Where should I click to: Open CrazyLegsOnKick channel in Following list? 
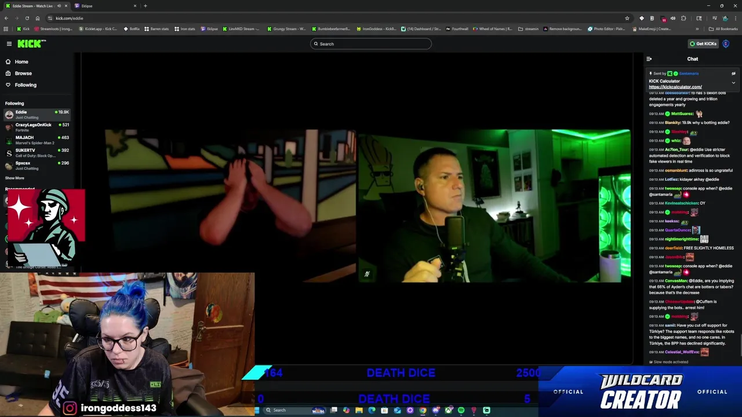(37, 127)
